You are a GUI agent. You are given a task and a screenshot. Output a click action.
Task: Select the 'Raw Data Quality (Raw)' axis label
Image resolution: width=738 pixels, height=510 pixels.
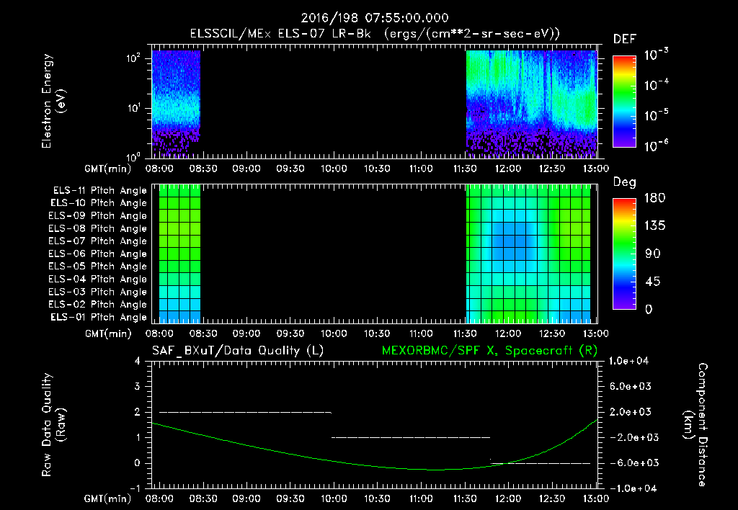click(x=53, y=425)
